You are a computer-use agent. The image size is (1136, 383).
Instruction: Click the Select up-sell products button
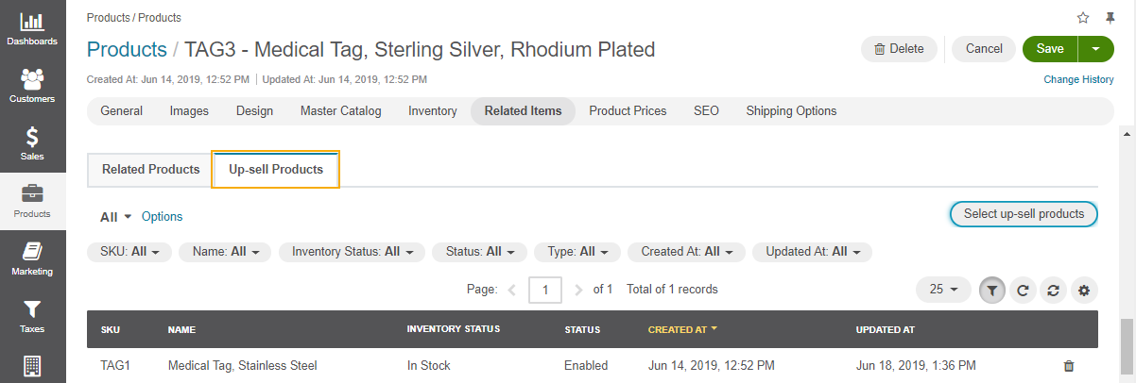(x=1024, y=214)
